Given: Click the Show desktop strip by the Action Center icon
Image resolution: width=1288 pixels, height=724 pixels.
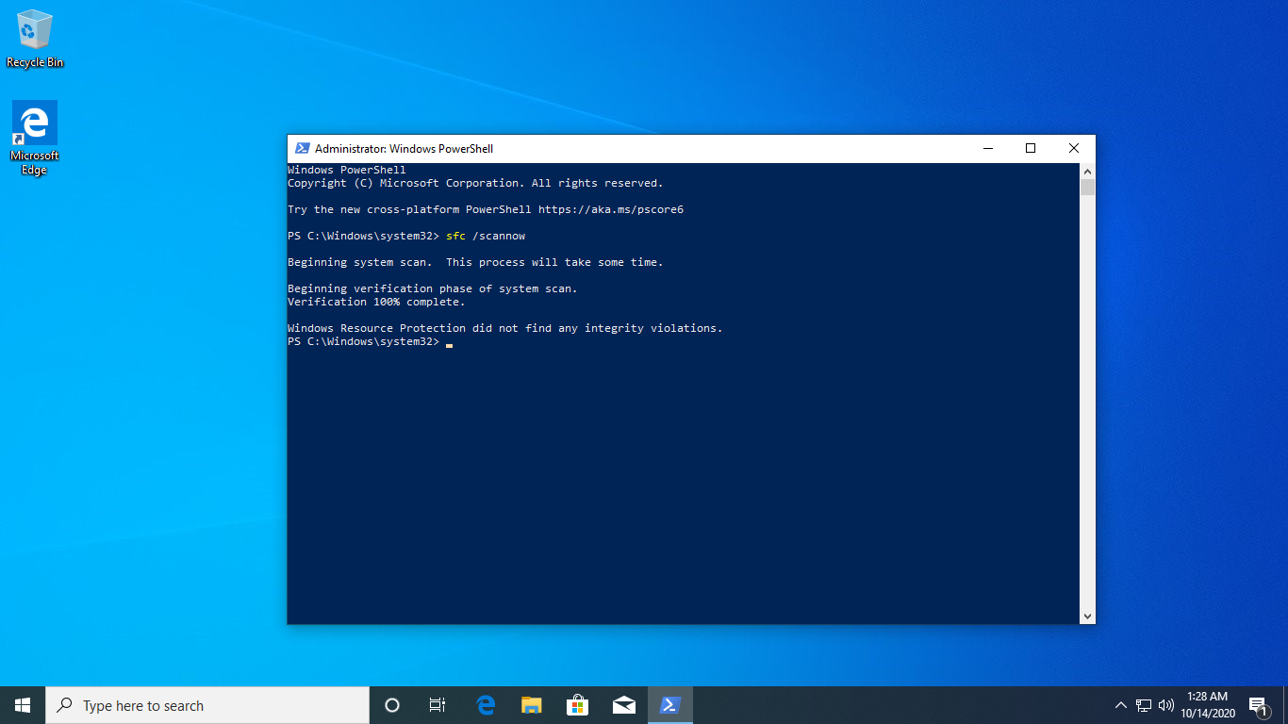Looking at the screenshot, I should [1285, 705].
